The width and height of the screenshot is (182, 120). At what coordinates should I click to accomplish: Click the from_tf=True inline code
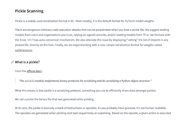29,40
